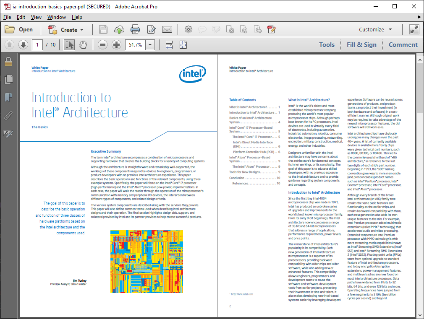
Task: Open the zoom level dropdown arrow
Action: (x=150, y=45)
